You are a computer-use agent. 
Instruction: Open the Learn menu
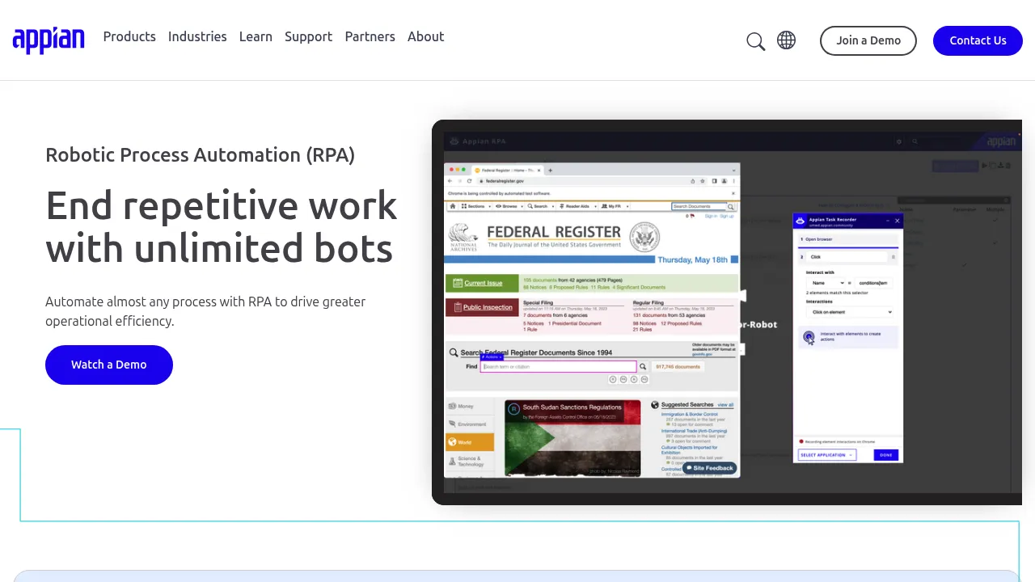click(x=256, y=36)
